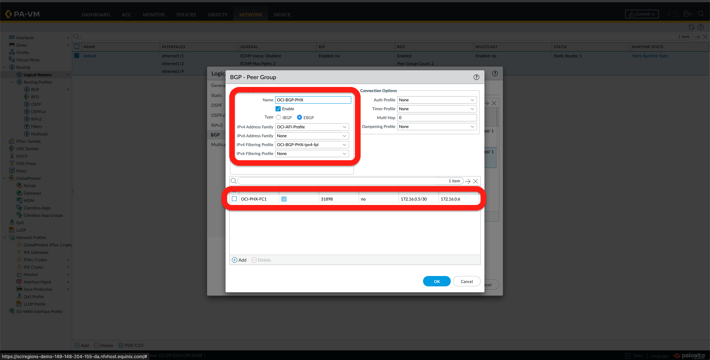The image size is (710, 360).
Task: Switch to the POLICIES tab
Action: point(186,15)
